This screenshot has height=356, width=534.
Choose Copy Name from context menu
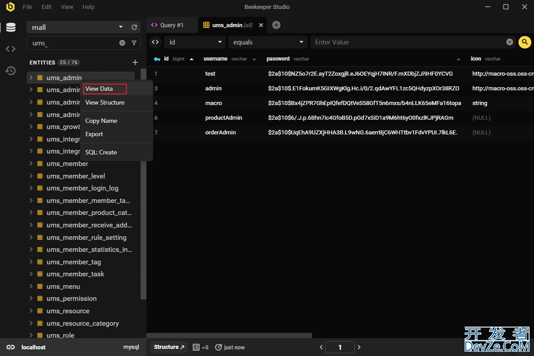[x=117, y=121]
